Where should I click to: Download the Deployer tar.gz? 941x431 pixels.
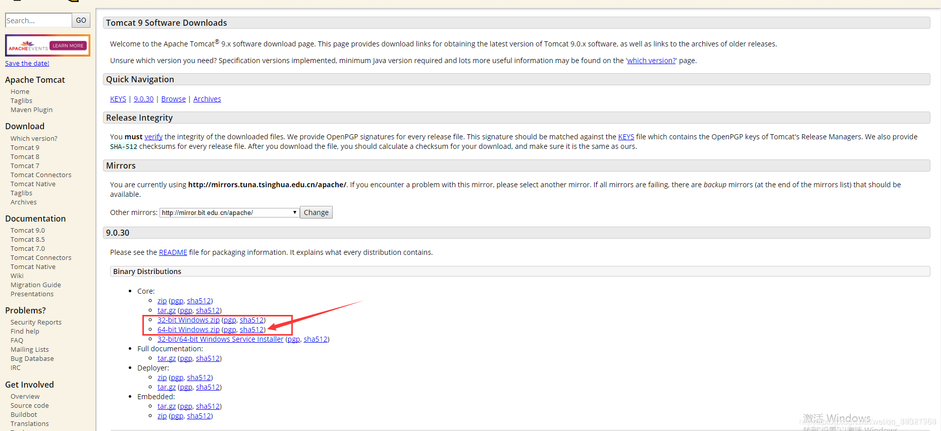point(167,387)
